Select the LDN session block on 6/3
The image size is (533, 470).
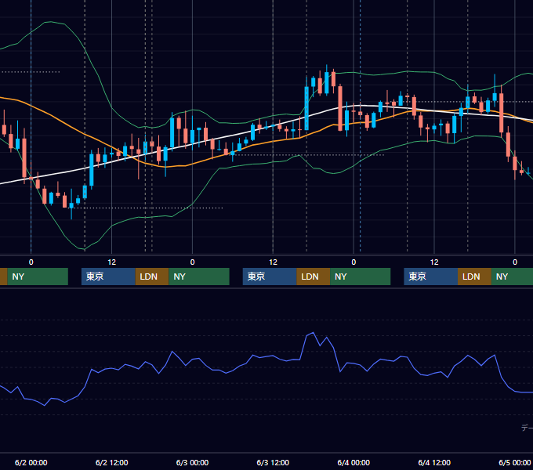313,277
